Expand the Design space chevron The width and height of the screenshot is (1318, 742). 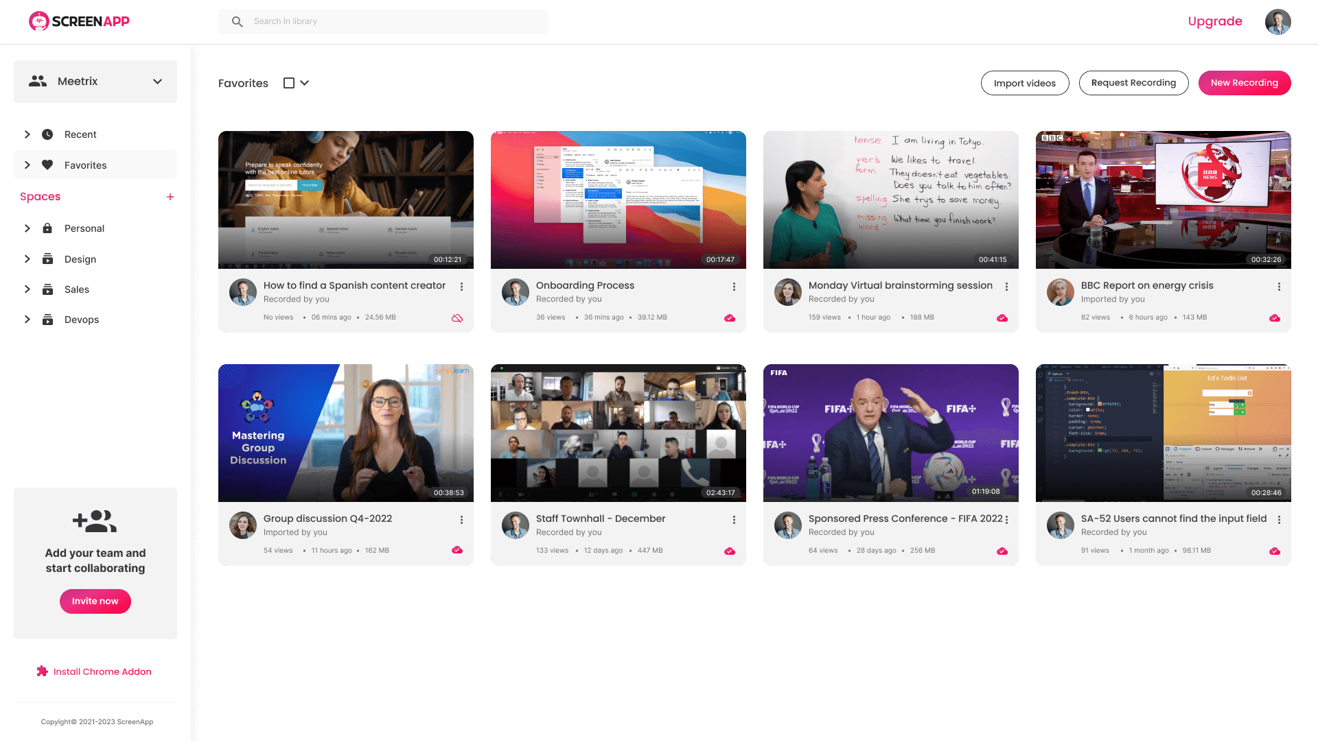[x=27, y=259]
